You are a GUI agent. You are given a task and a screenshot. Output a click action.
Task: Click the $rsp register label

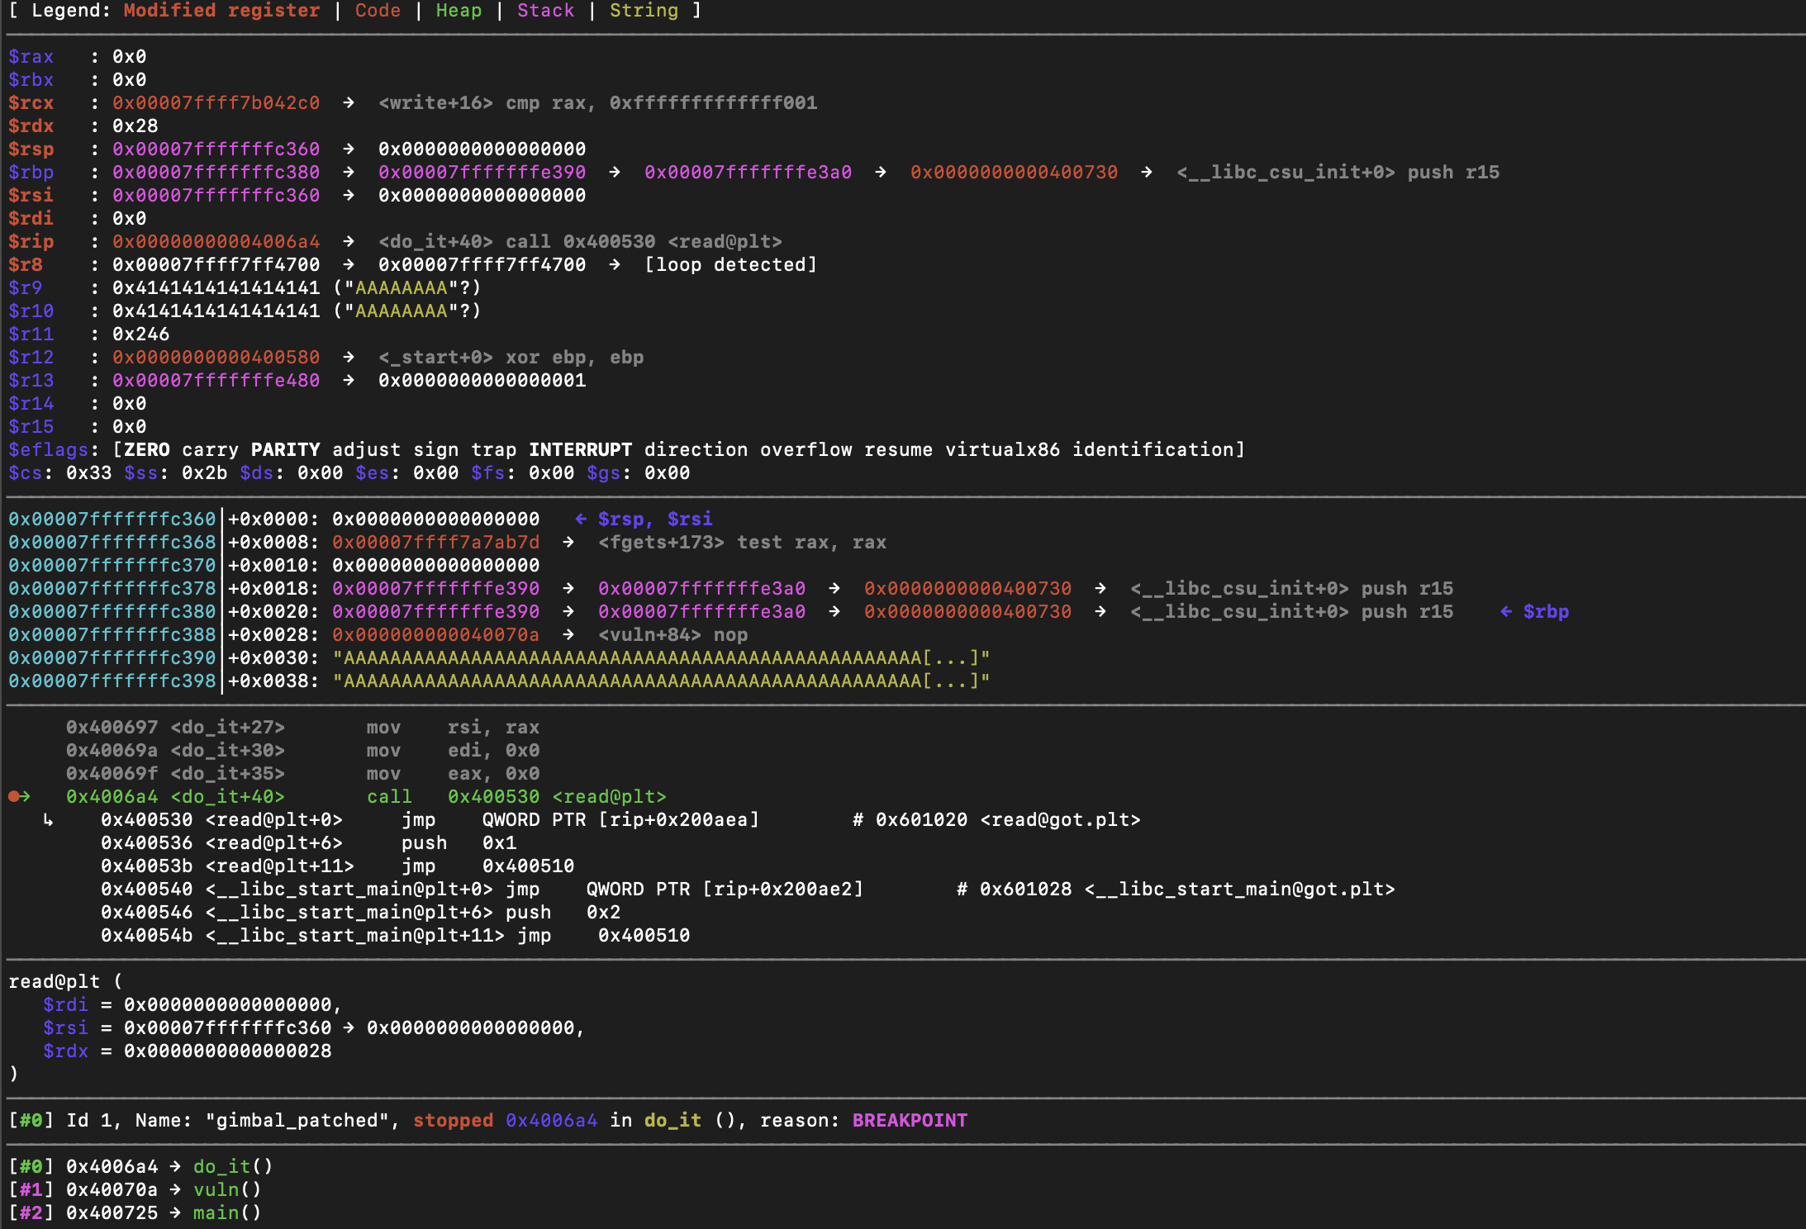(x=31, y=149)
